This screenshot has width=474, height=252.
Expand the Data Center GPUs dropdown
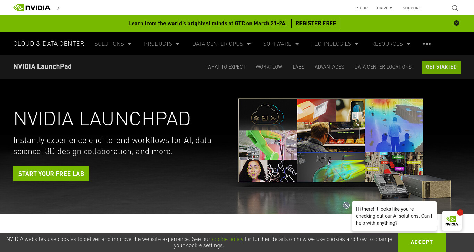coord(221,44)
